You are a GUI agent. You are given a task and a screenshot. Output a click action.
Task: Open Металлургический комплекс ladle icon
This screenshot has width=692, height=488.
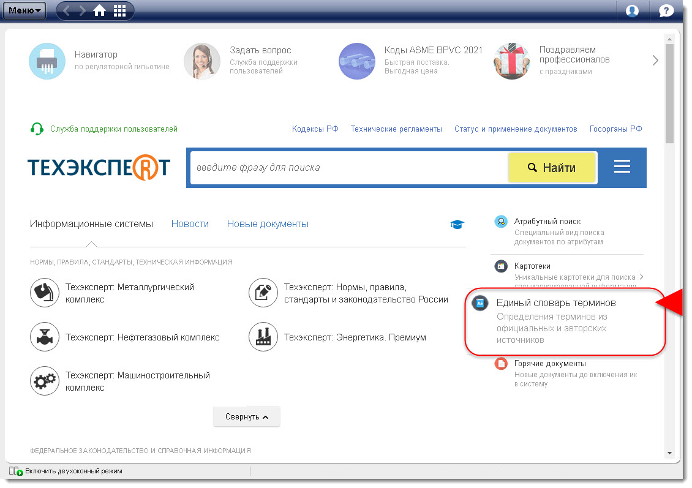tap(45, 293)
